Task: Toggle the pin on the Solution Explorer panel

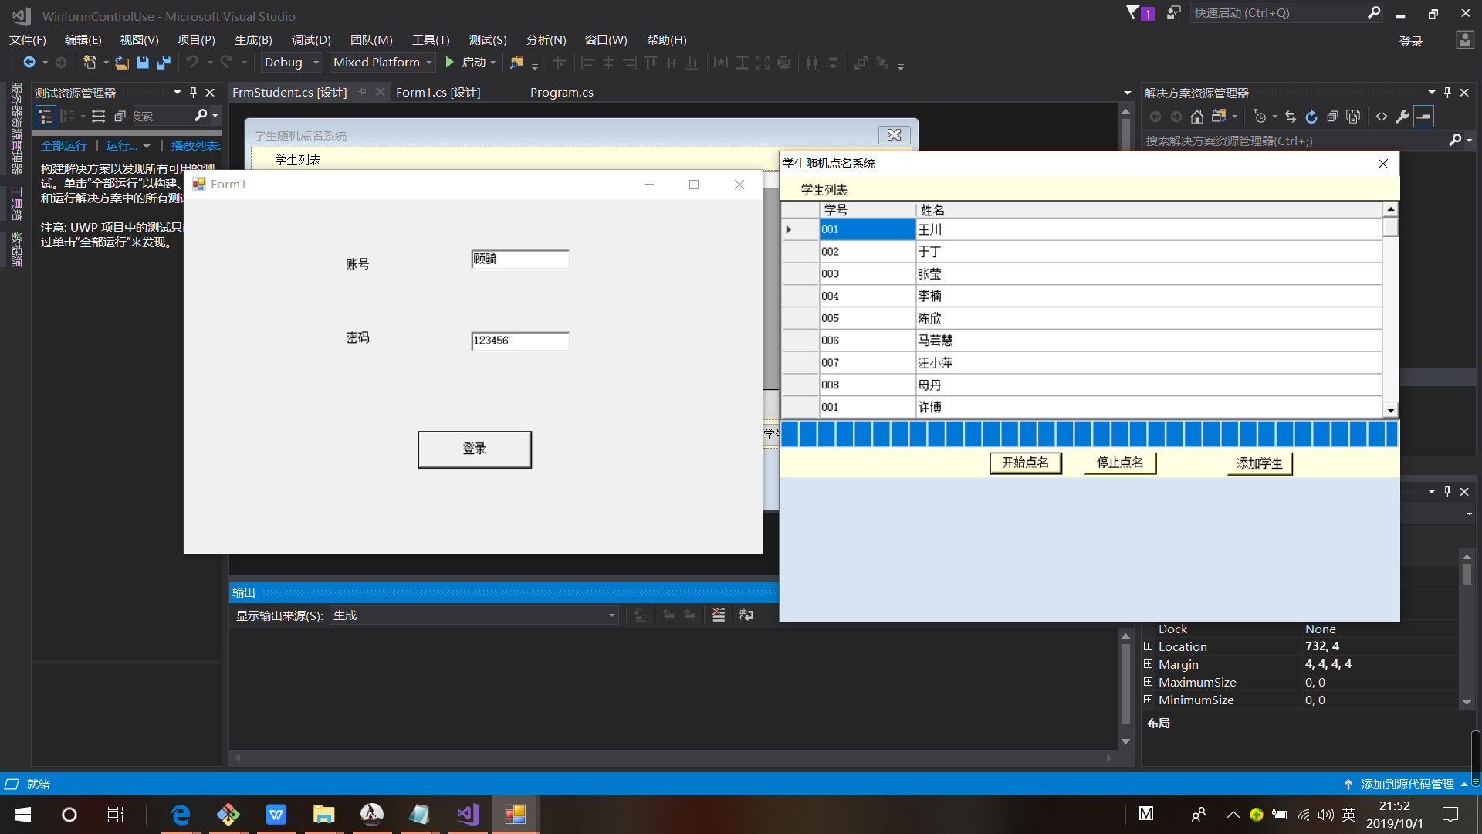Action: (1447, 93)
